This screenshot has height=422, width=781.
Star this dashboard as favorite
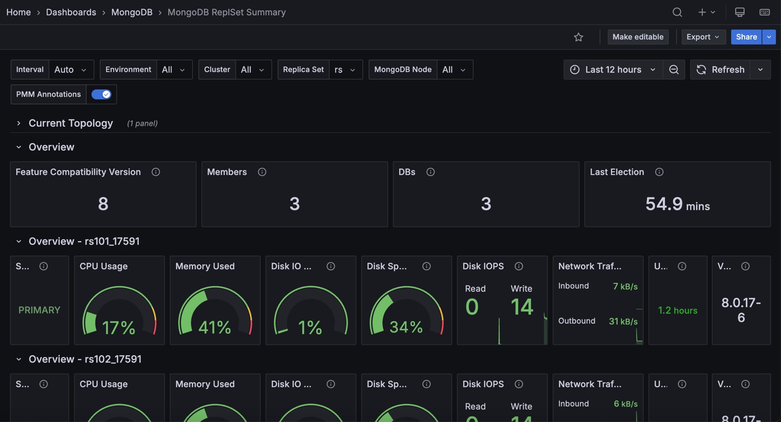(x=578, y=37)
